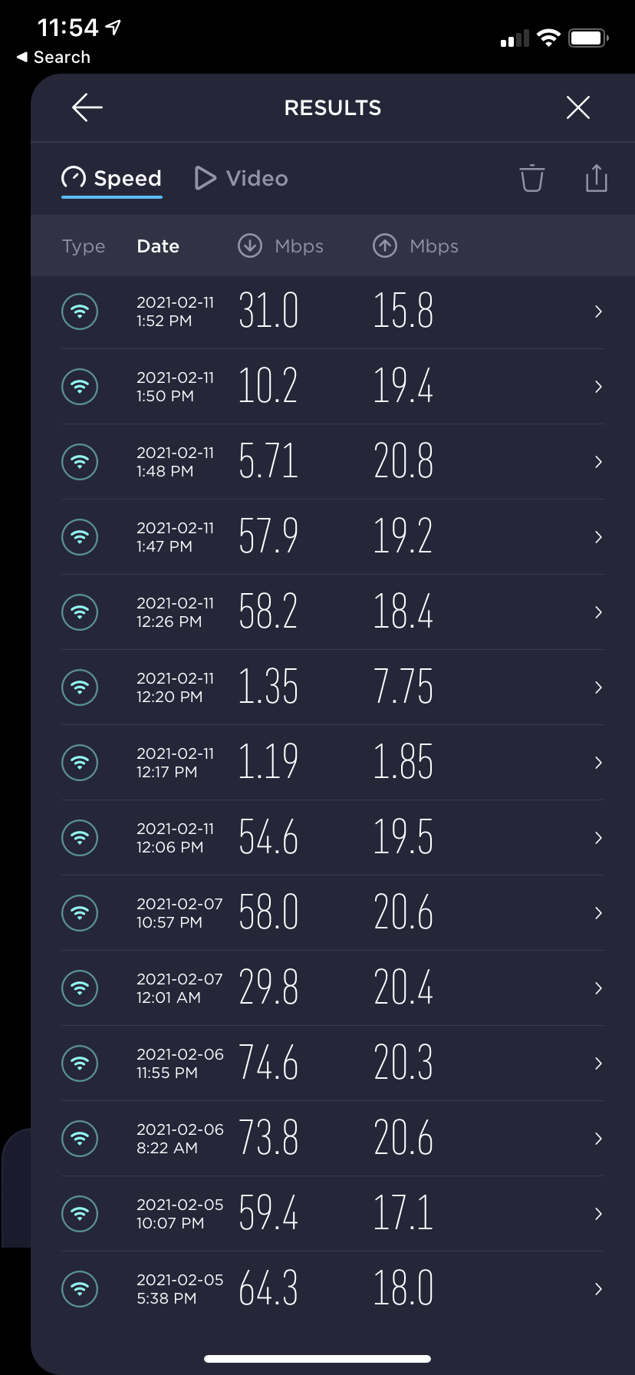Expand the 2021-02-06 11:55 PM result chevron
This screenshot has height=1375, width=635.
click(x=598, y=1063)
